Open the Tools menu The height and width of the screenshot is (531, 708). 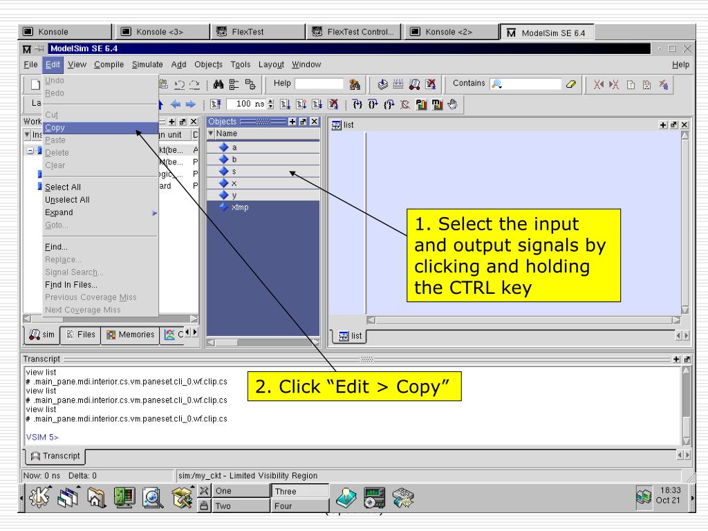point(240,64)
